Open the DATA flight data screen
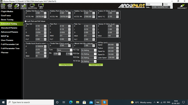Image resolution: width=188 pixels, height=105 pixels. pos(3,6)
